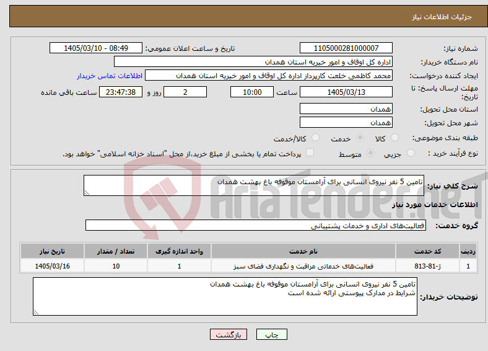
Task: Click the شهر محل تحویل field همدان
Action: (x=346, y=123)
